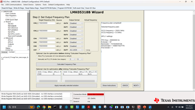This screenshot has height=110, width=195.
Task: Open the second PLL2 R divider dropdown showing 6
Action: pos(80,59)
